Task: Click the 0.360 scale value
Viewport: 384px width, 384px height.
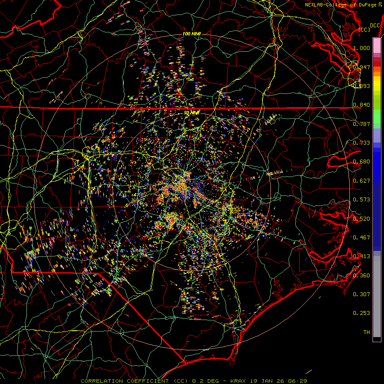Action: click(x=361, y=276)
